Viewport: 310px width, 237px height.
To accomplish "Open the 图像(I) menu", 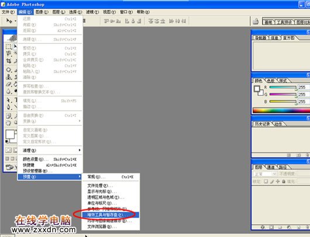I will [42, 12].
